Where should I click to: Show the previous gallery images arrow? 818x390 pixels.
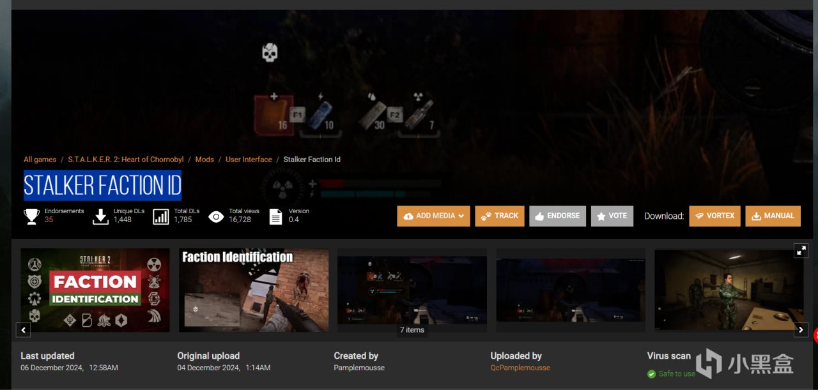point(23,330)
